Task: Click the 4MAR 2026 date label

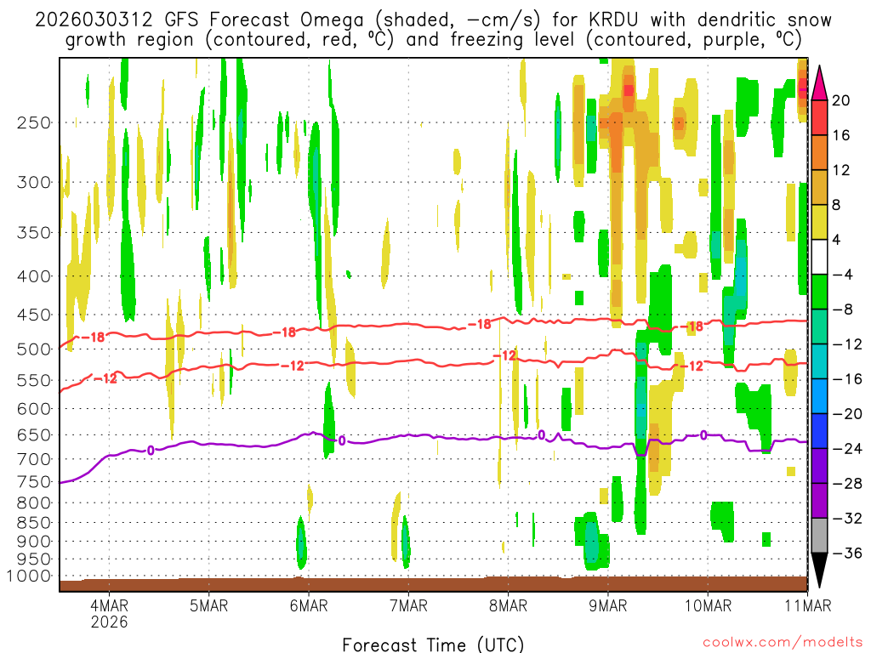Action: click(109, 613)
